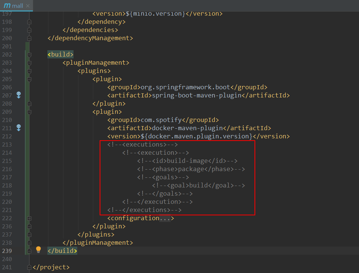
Task: Click closing plugin tag on line 208
Action: 109,104
